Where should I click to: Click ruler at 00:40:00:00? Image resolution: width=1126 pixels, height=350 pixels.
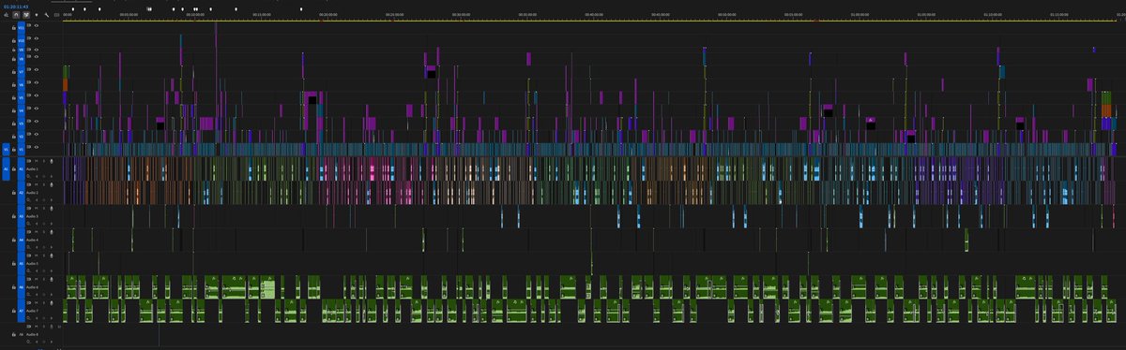coord(594,15)
